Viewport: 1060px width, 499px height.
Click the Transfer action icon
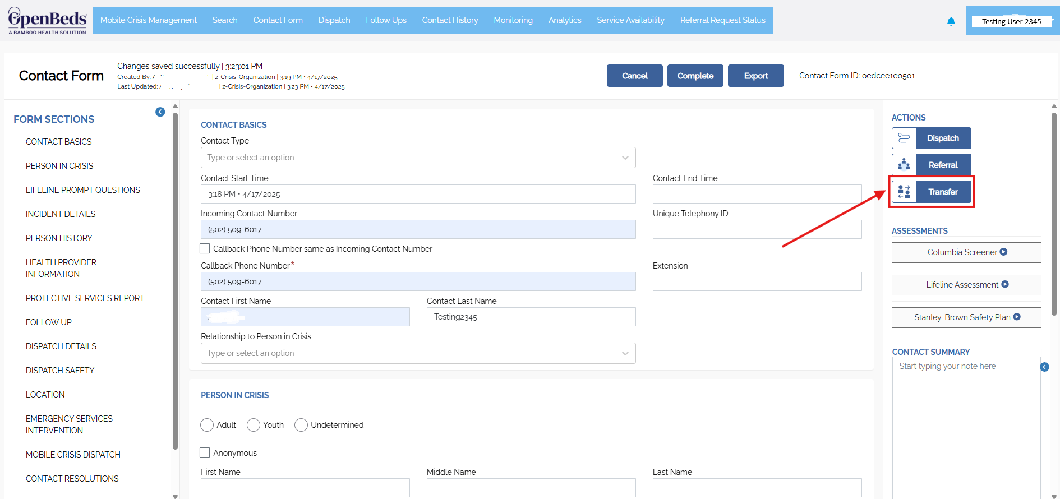pos(904,192)
